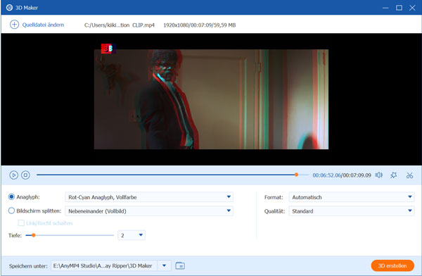Expand the save path dropdown arrow

164,265
